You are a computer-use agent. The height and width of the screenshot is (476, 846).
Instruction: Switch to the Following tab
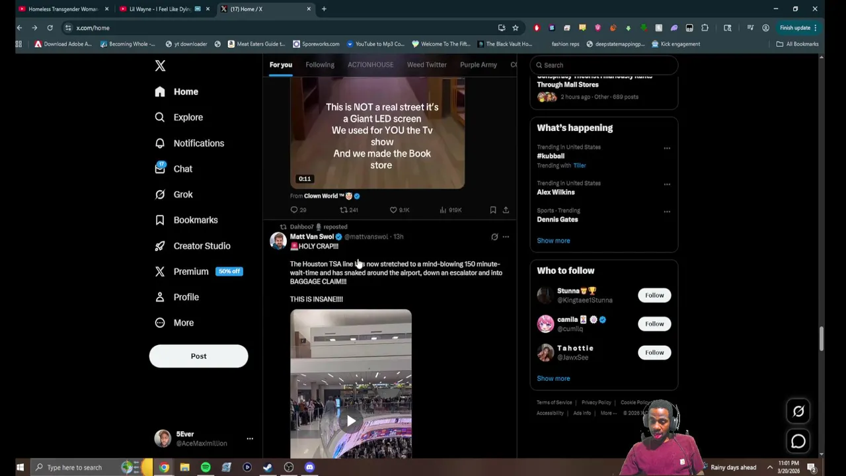(x=320, y=65)
